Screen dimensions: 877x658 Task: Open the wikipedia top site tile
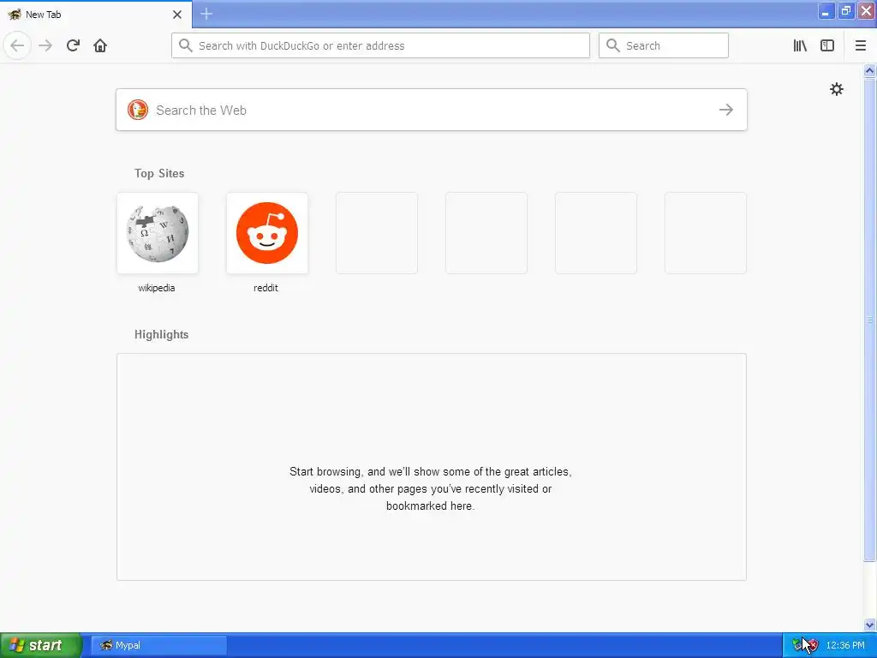tap(158, 242)
